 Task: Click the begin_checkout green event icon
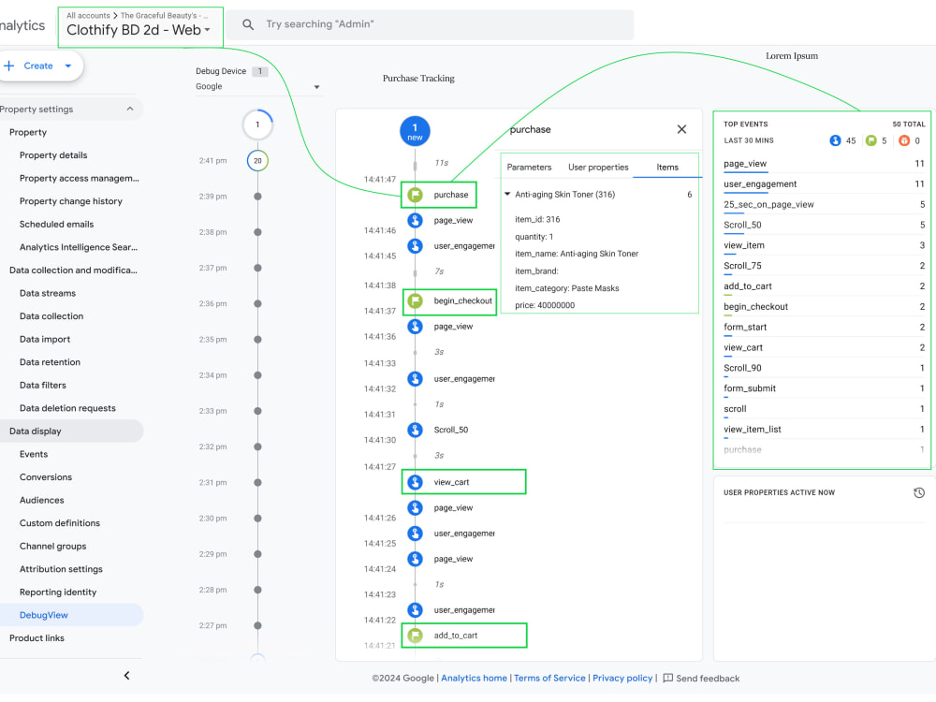416,301
